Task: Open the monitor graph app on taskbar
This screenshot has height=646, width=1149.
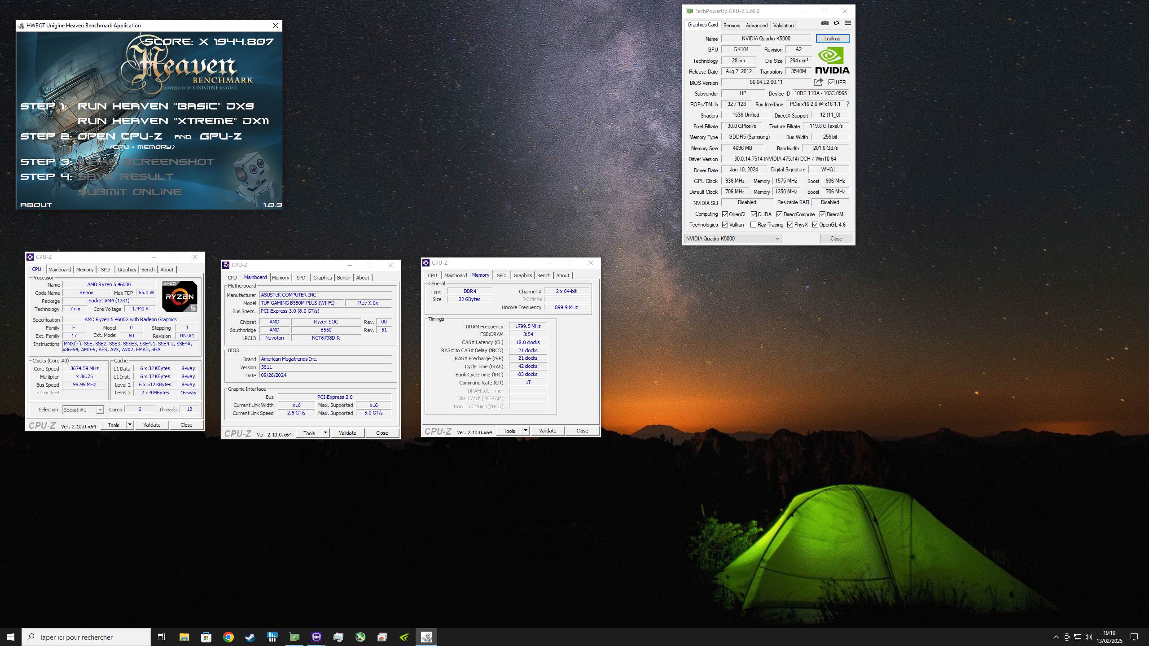Action: point(338,637)
